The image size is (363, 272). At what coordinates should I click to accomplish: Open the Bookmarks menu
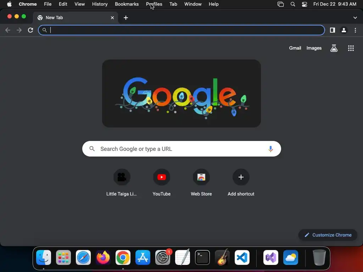[x=127, y=4]
